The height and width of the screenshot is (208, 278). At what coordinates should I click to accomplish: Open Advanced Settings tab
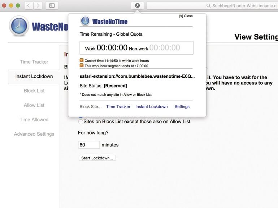tap(34, 134)
